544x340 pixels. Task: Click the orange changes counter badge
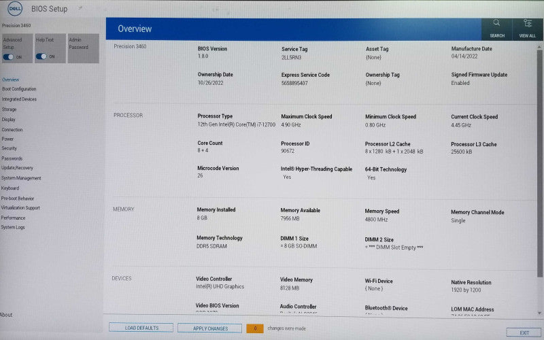255,328
